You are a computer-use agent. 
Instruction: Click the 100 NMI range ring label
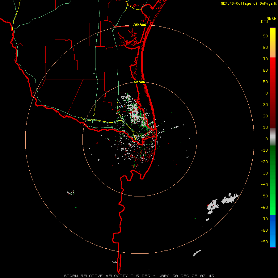point(140,25)
